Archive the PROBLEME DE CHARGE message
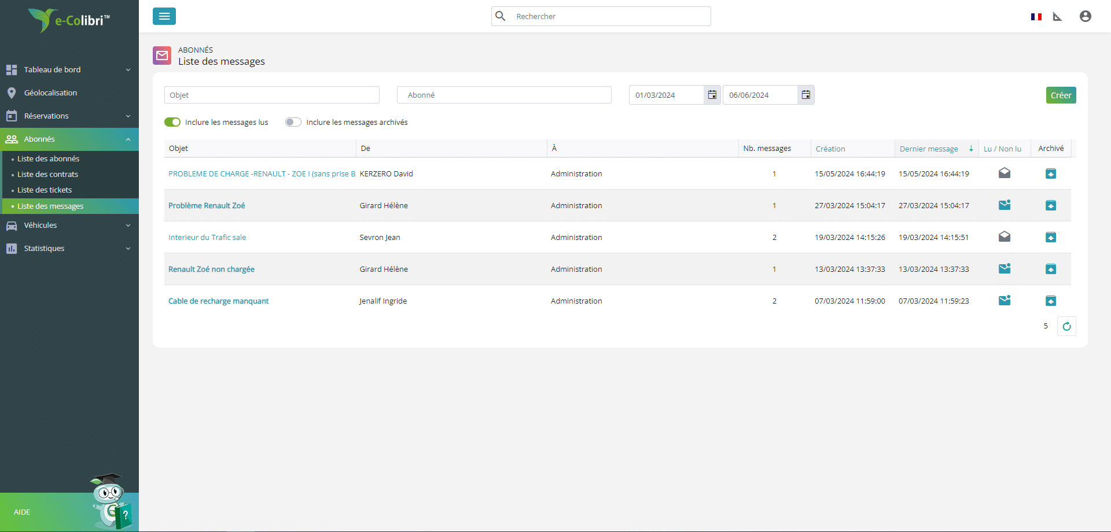This screenshot has width=1111, height=532. pos(1051,173)
